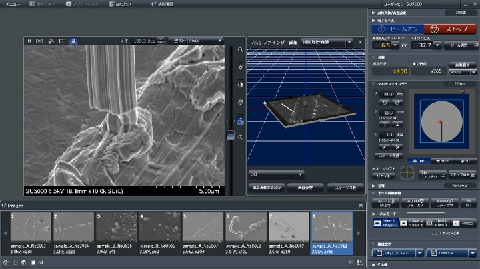Open the メニュー menu
This screenshot has height=269, width=480.
(x=13, y=4)
